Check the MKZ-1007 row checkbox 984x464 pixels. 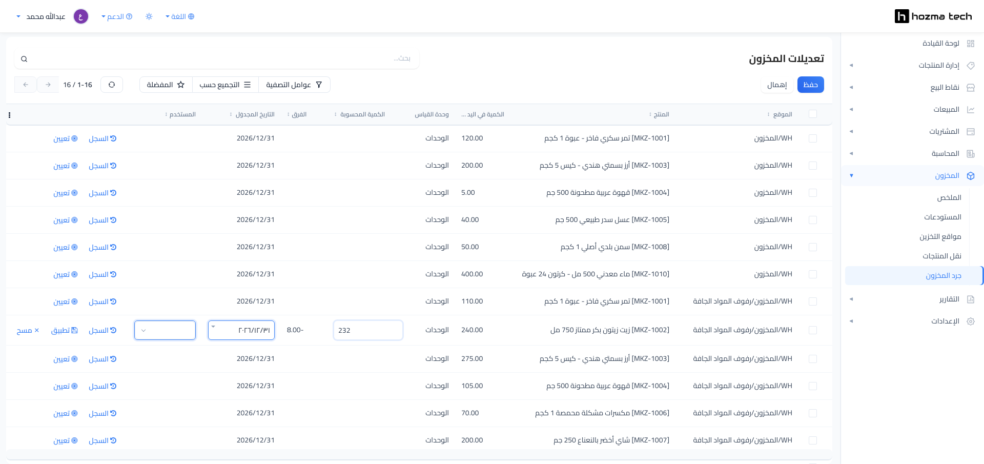(813, 440)
